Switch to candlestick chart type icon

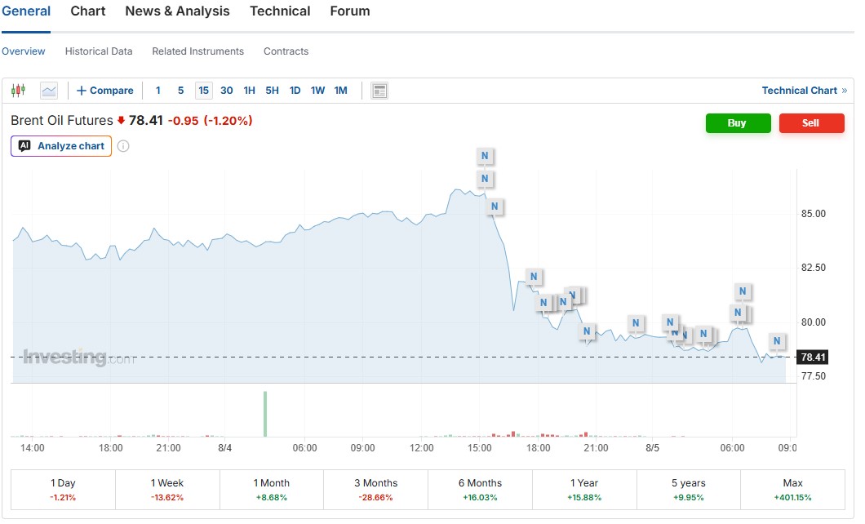(x=18, y=90)
